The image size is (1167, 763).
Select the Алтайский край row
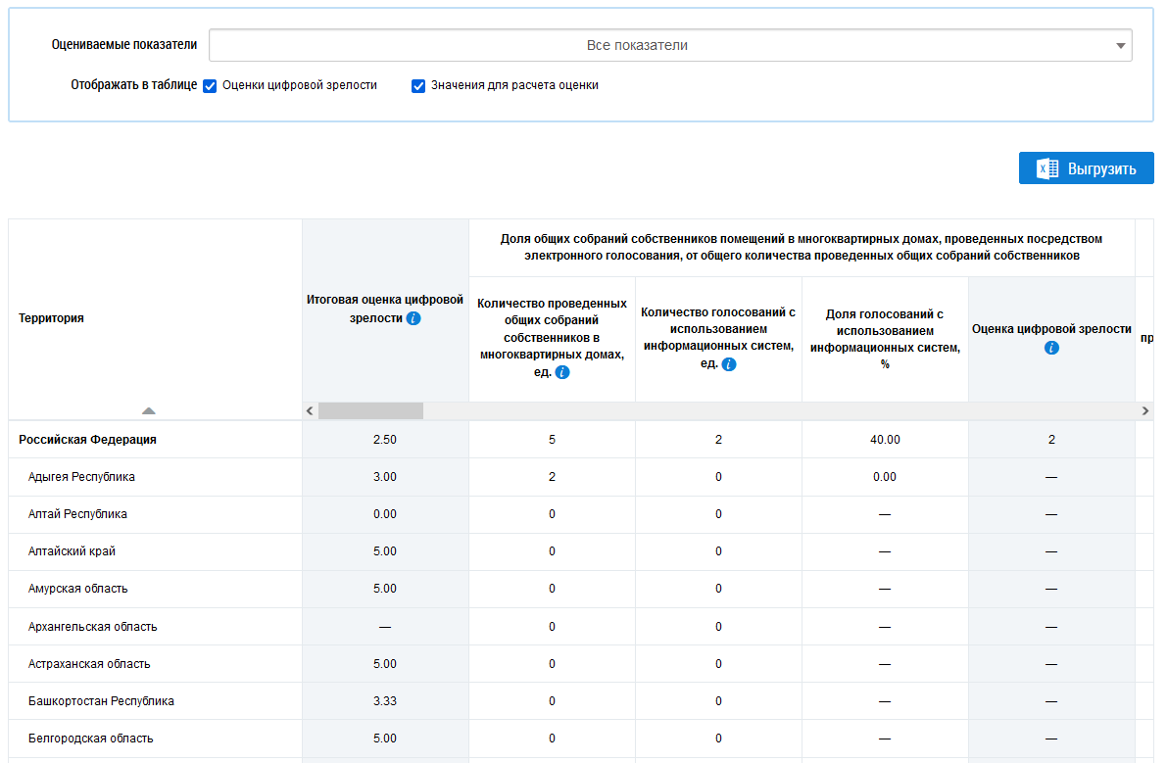coord(72,551)
